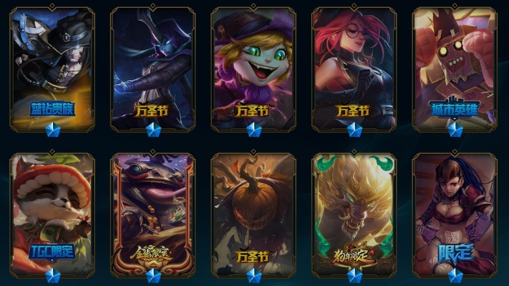The width and height of the screenshot is (509, 286).
Task: Click the blue gem under pumpkin-head card
Action: (x=254, y=276)
